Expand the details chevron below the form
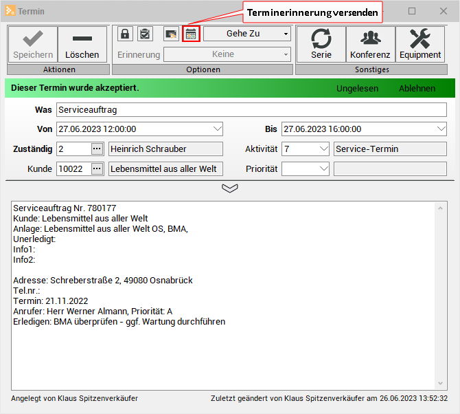460x414 pixels. pos(230,188)
